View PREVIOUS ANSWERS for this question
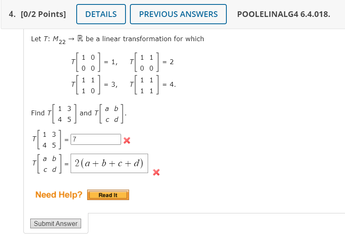This screenshot has width=345, height=238. tap(178, 14)
